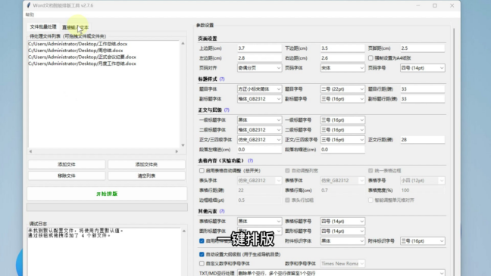Click 右边距(cm) field showing 2.6
The width and height of the screenshot is (491, 276).
click(x=342, y=58)
